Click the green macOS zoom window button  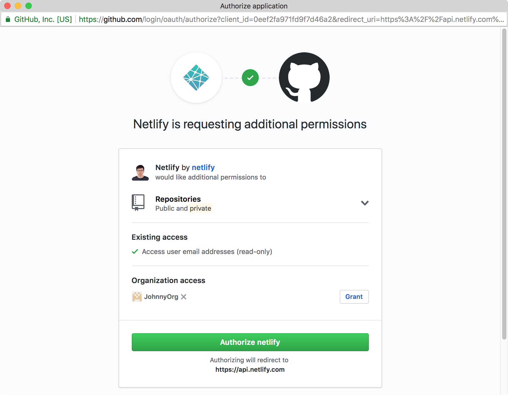(x=29, y=6)
